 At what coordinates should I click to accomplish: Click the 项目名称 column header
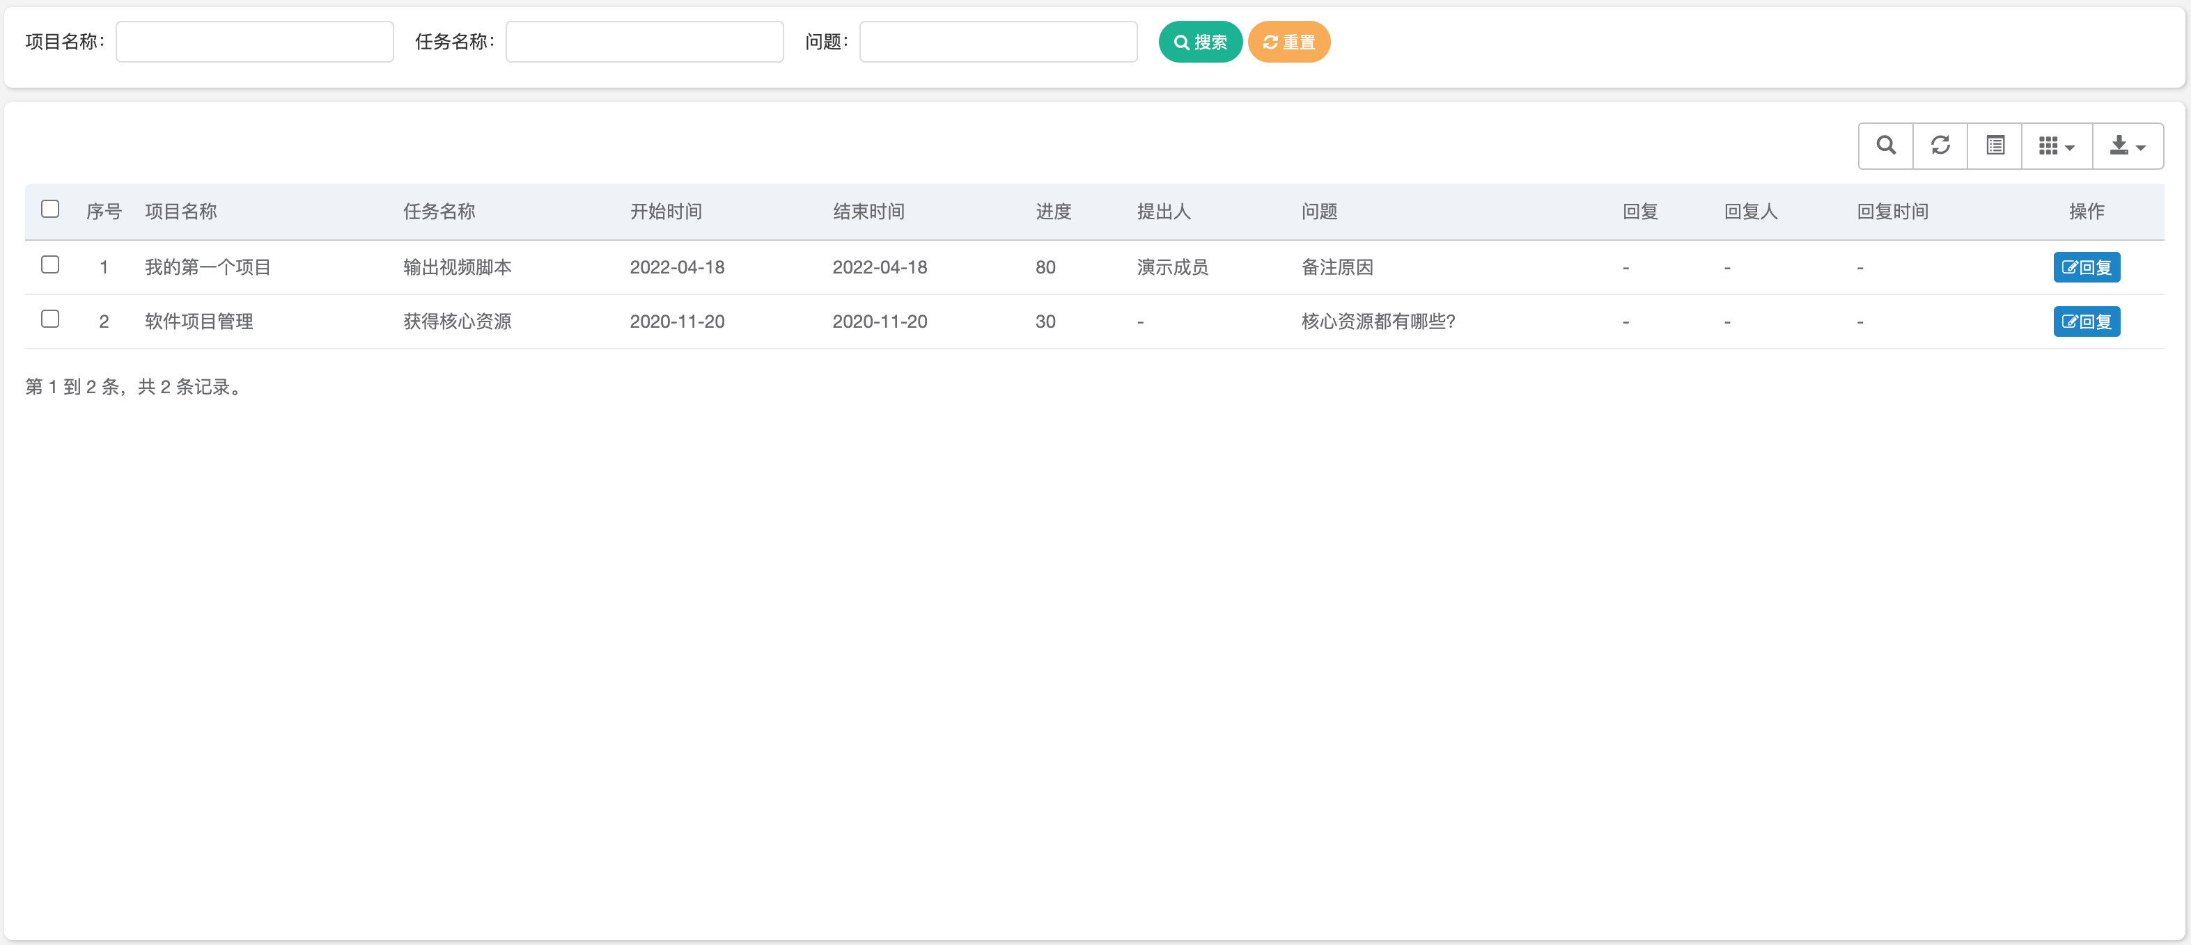pos(181,212)
